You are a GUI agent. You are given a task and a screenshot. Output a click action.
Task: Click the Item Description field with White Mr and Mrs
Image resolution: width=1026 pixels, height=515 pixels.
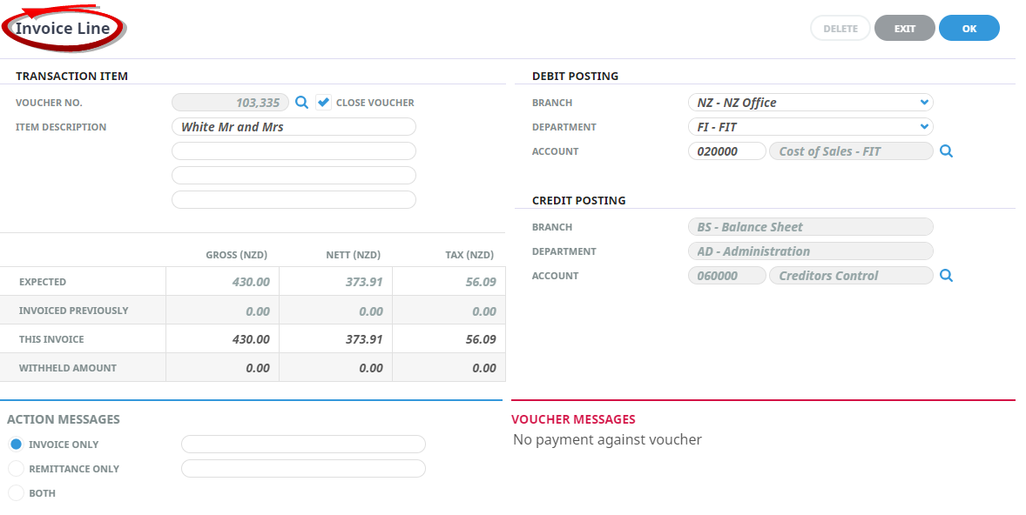[x=294, y=127]
